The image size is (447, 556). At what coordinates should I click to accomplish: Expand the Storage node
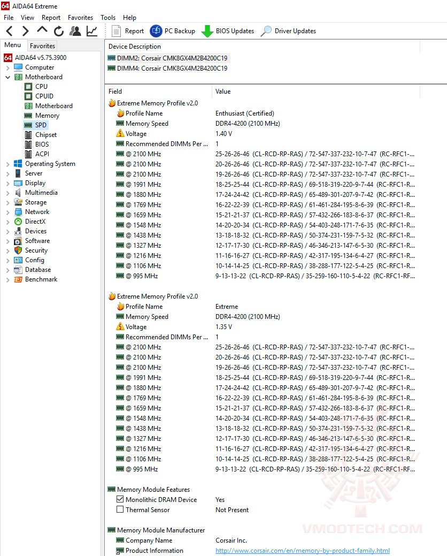(x=8, y=202)
